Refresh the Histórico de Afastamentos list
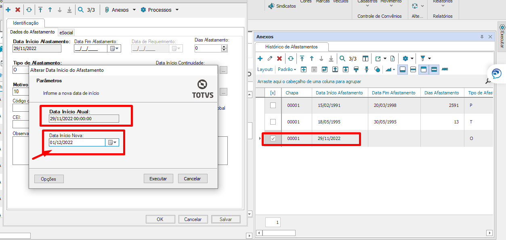Image resolution: width=506 pixels, height=240 pixels. [x=290, y=58]
